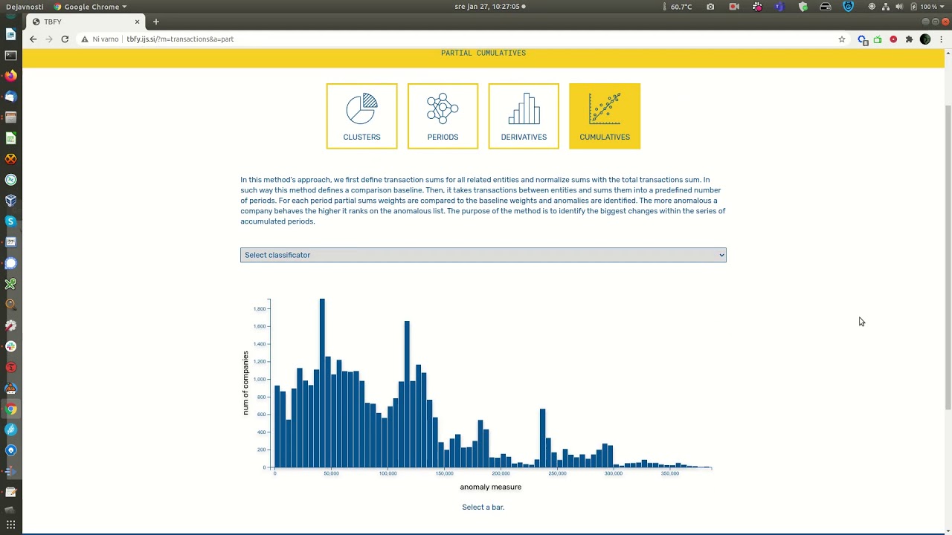Viewport: 952px width, 535px height.
Task: Click the 'num of companies' axis label
Action: [245, 383]
